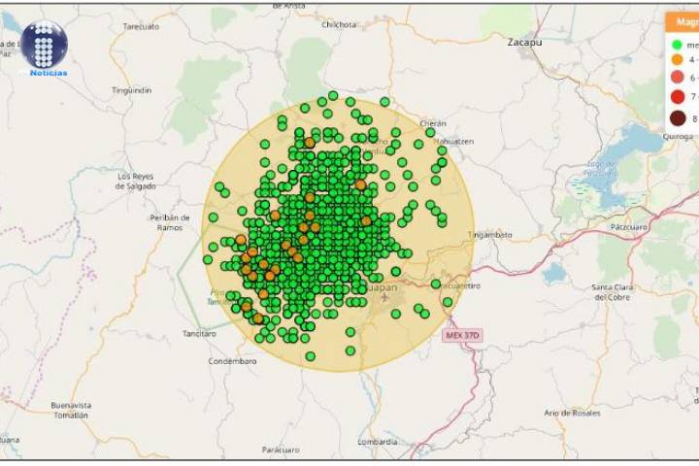Click the MEX 37D highway shield
The width and height of the screenshot is (699, 466).
click(462, 336)
